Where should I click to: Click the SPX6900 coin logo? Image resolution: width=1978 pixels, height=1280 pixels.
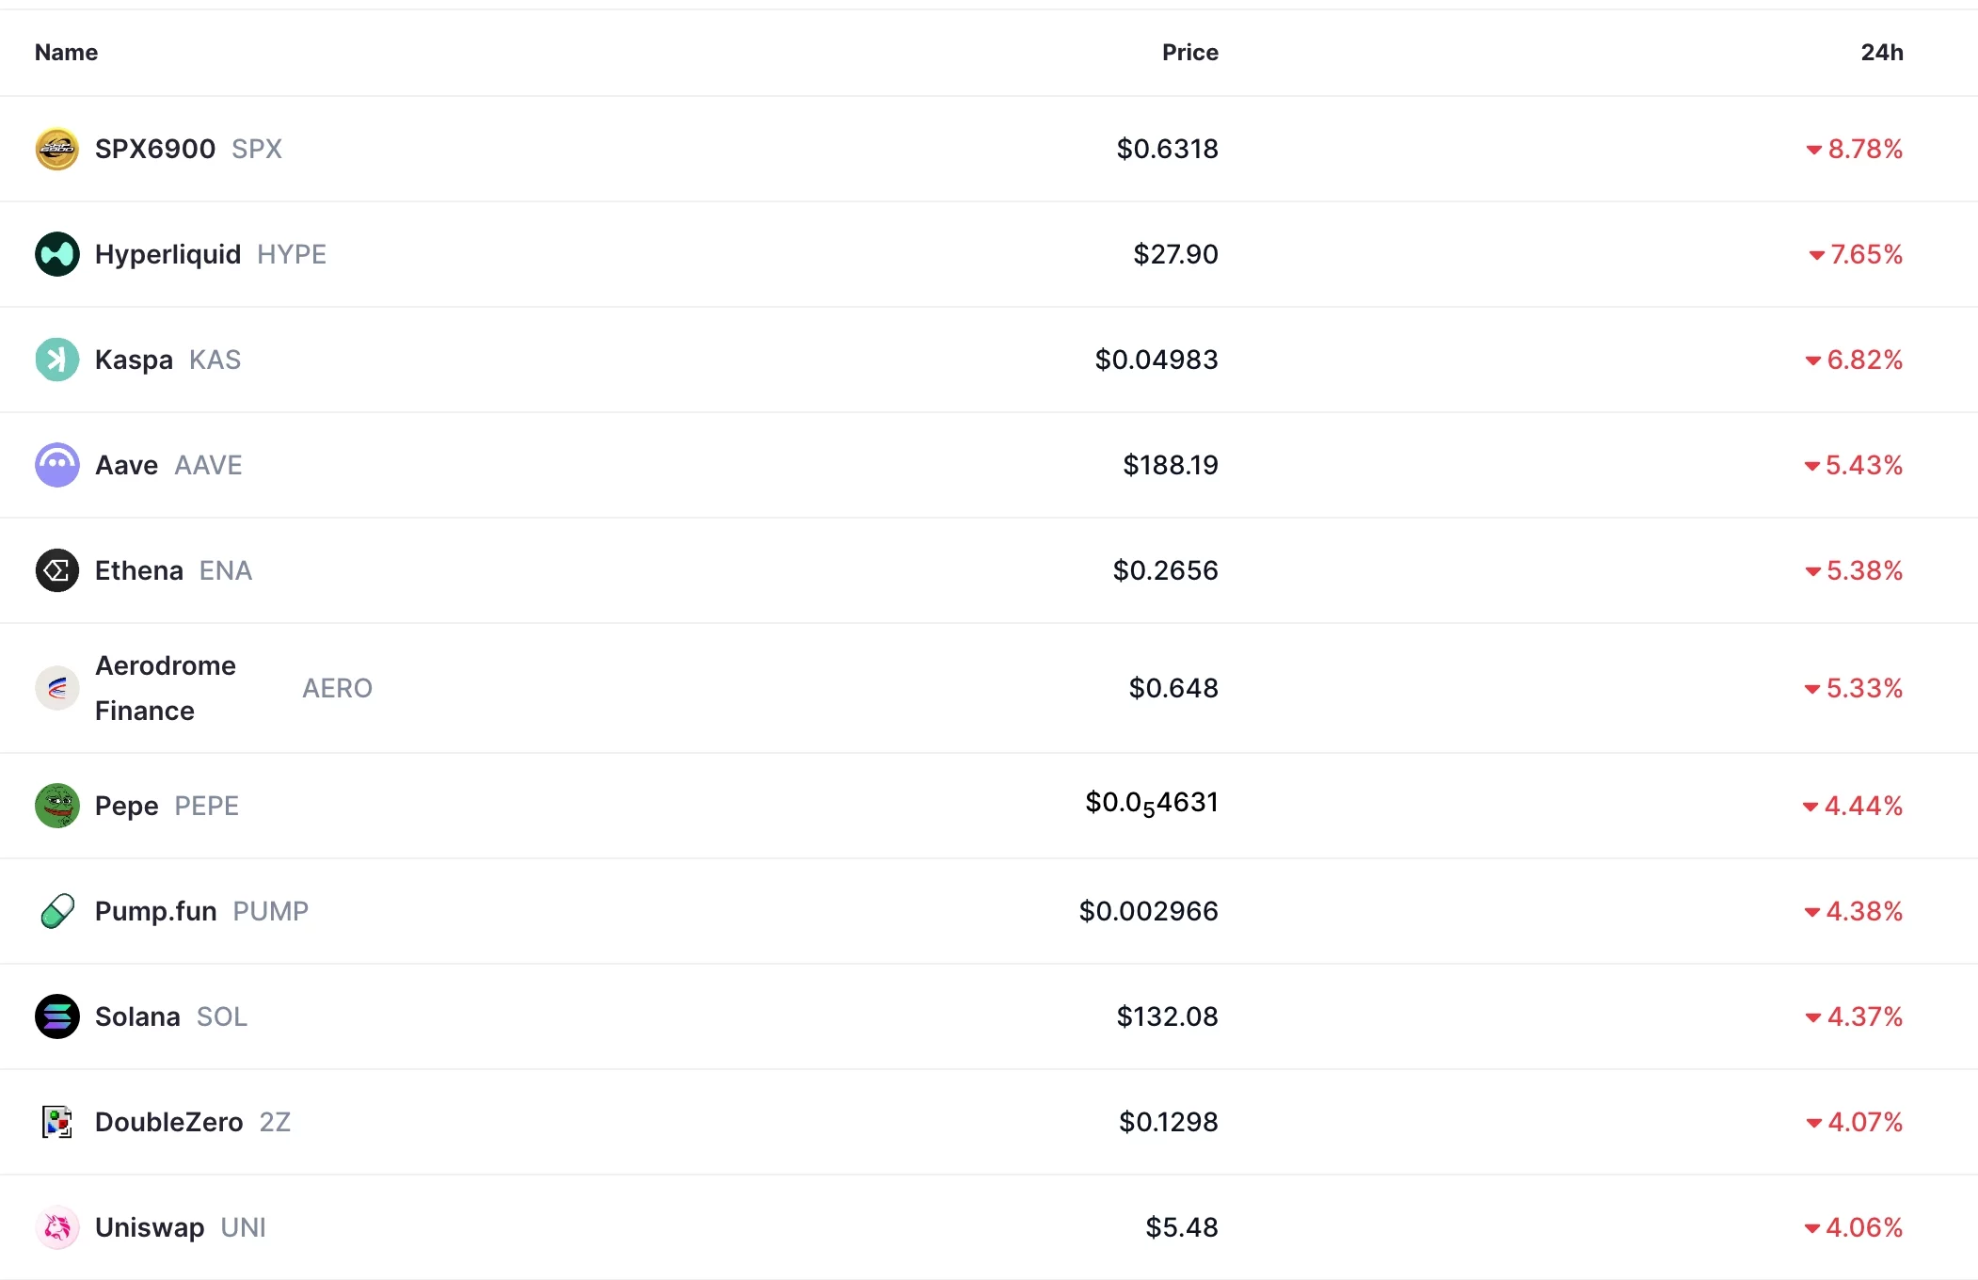(x=57, y=148)
